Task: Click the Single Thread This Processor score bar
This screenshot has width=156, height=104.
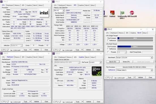Action: (135, 38)
